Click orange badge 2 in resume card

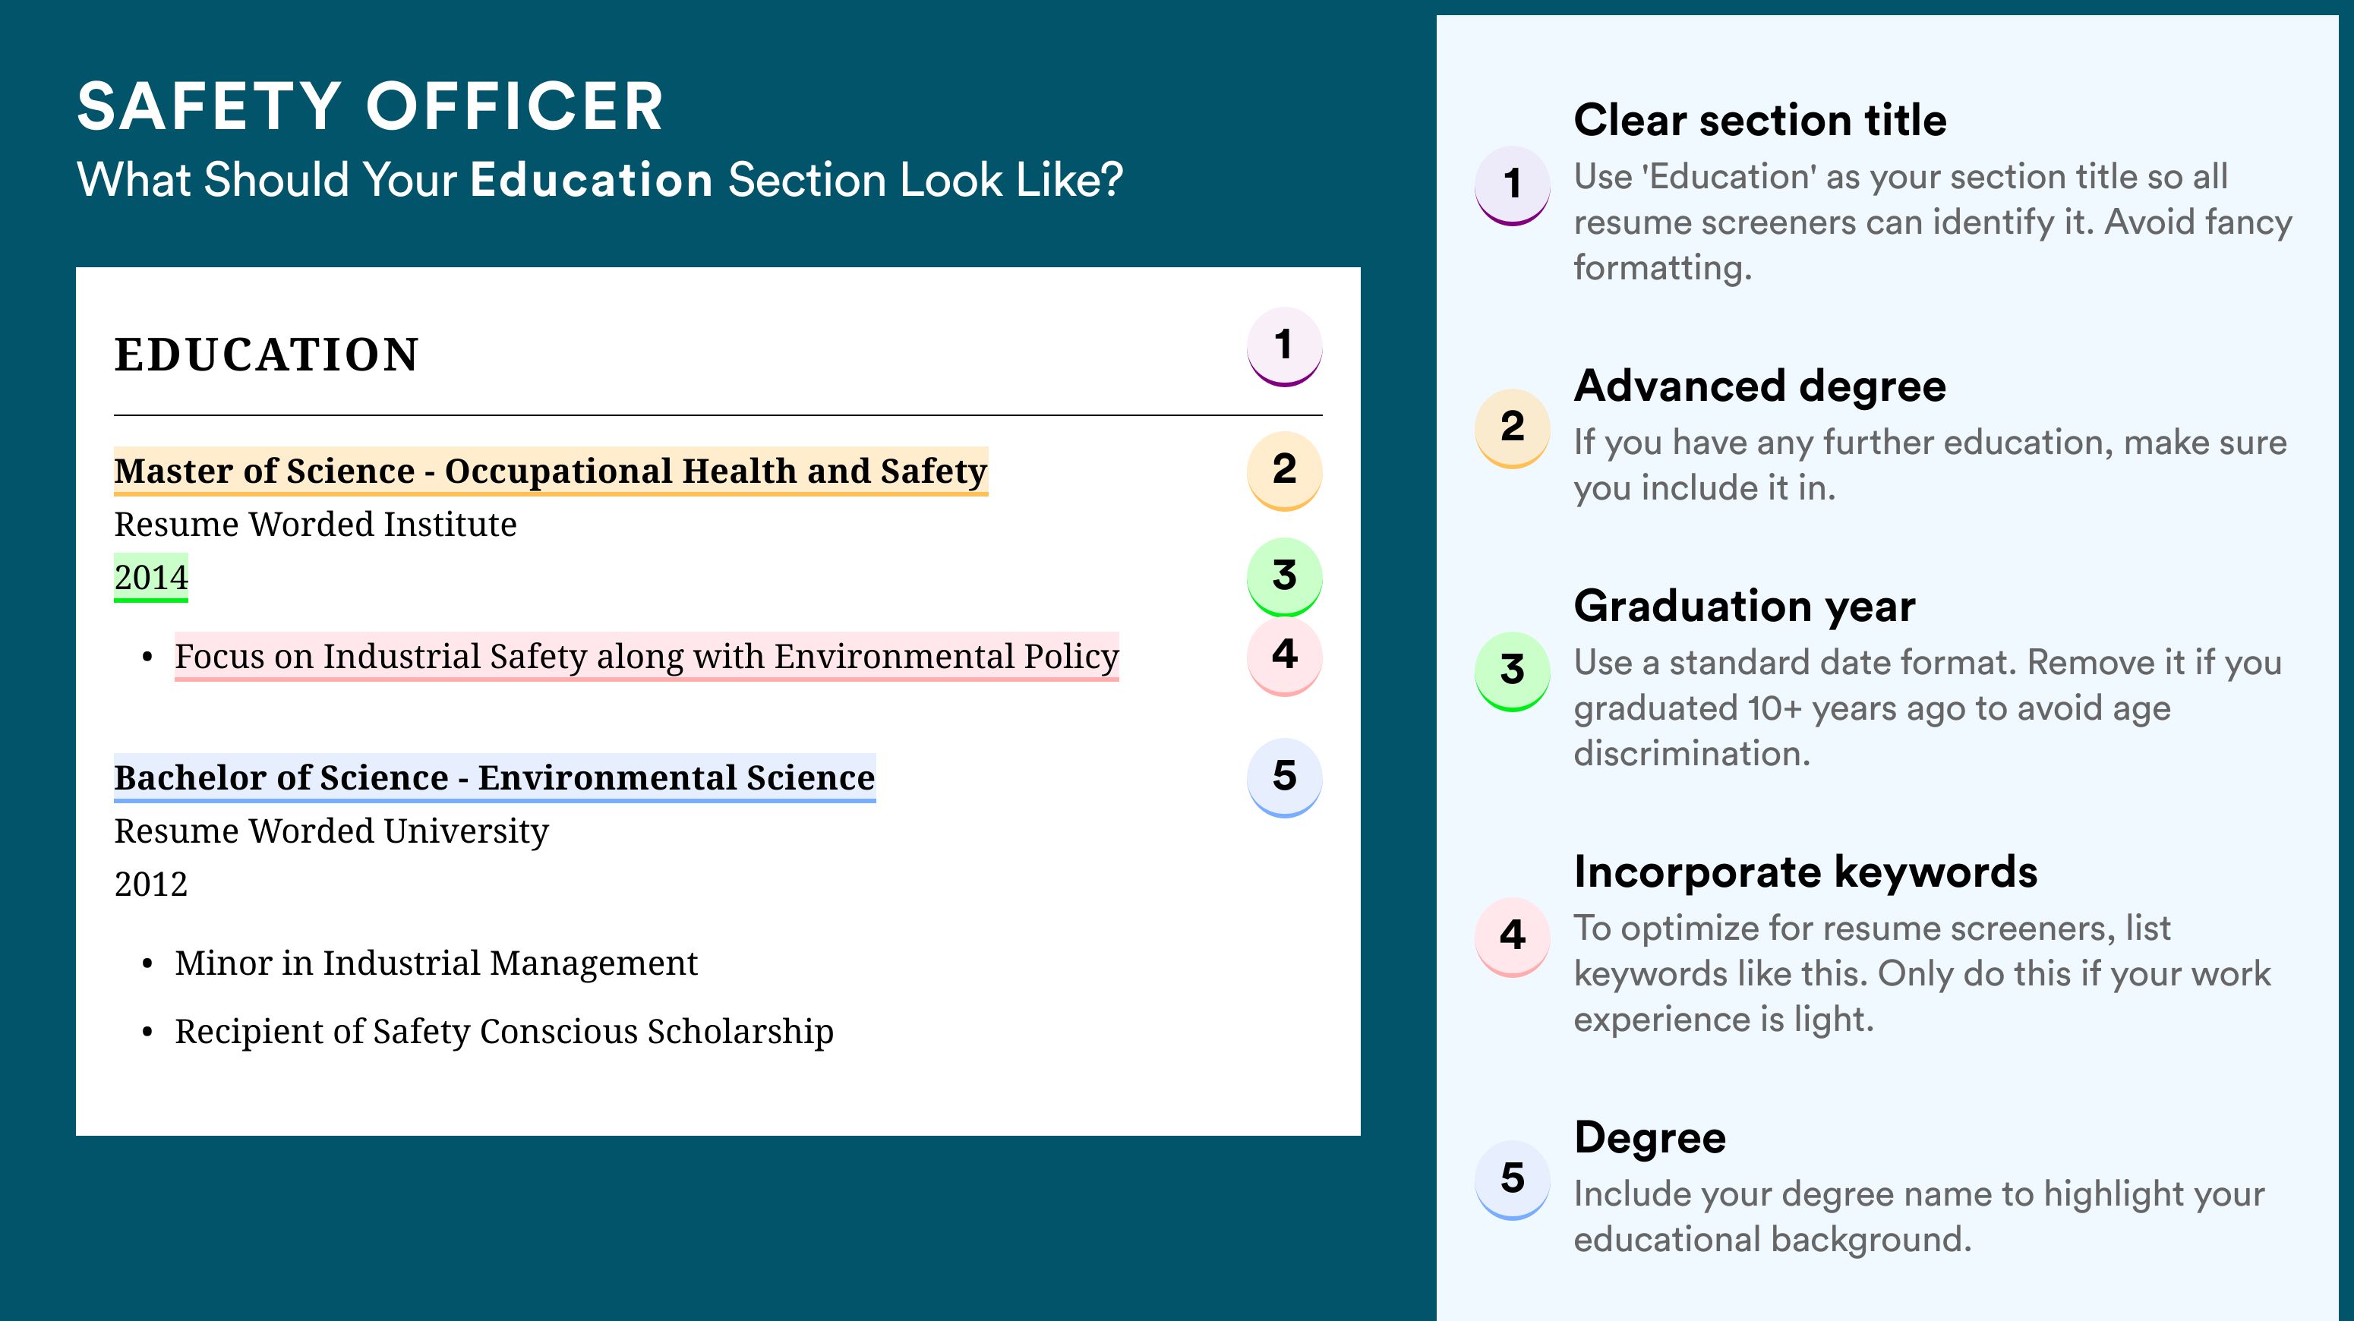point(1284,470)
